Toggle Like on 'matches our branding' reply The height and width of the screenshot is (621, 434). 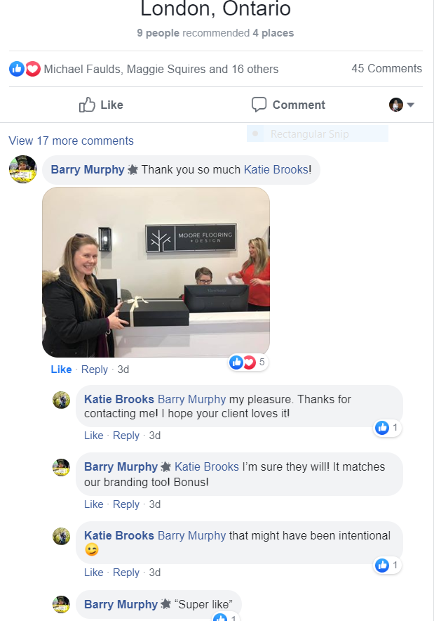pyautogui.click(x=94, y=504)
